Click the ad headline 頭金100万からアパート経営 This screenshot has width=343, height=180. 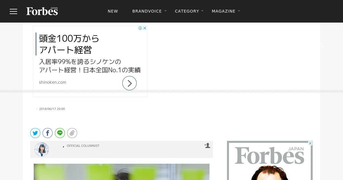[x=69, y=44]
